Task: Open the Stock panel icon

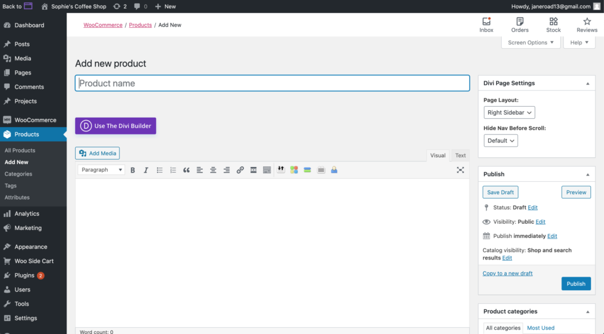Action: click(553, 25)
